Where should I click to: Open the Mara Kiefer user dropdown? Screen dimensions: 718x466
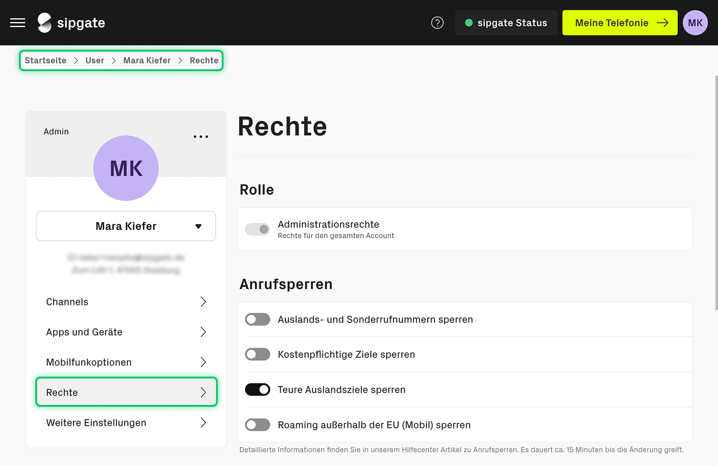(x=126, y=226)
